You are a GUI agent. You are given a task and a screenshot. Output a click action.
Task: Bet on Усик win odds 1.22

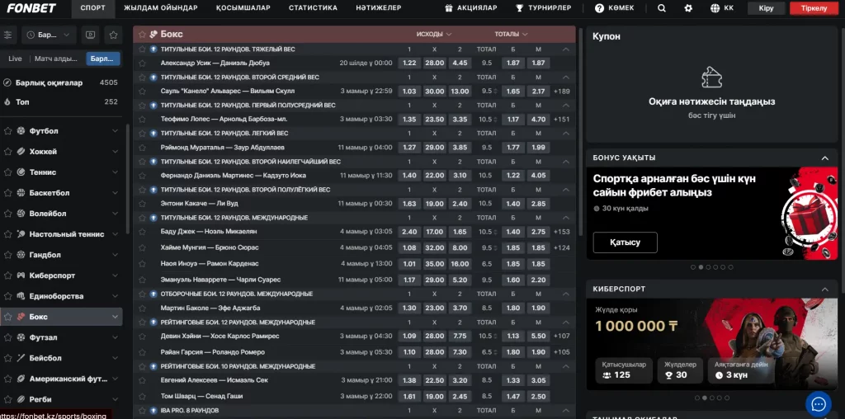coord(409,63)
